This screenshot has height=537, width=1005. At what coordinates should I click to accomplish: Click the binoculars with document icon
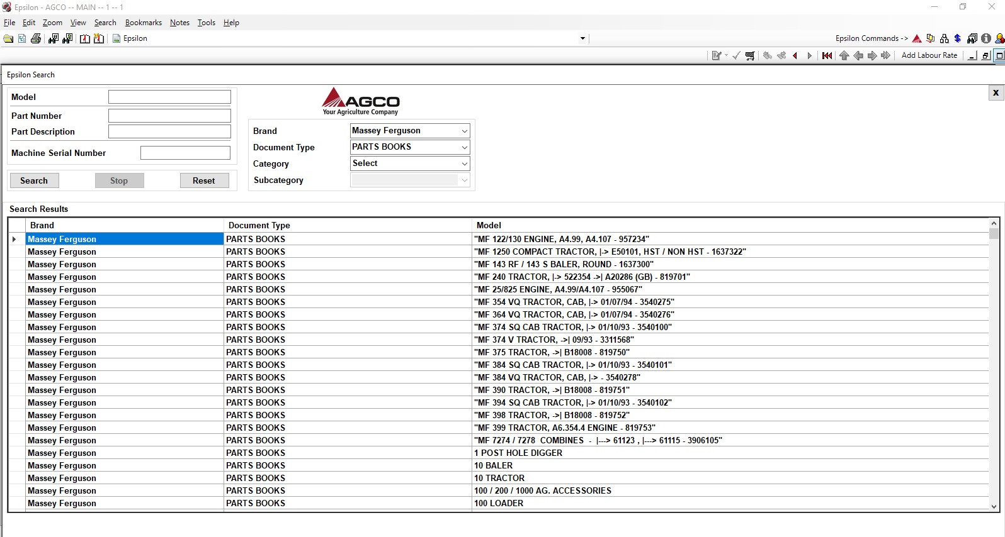click(67, 38)
